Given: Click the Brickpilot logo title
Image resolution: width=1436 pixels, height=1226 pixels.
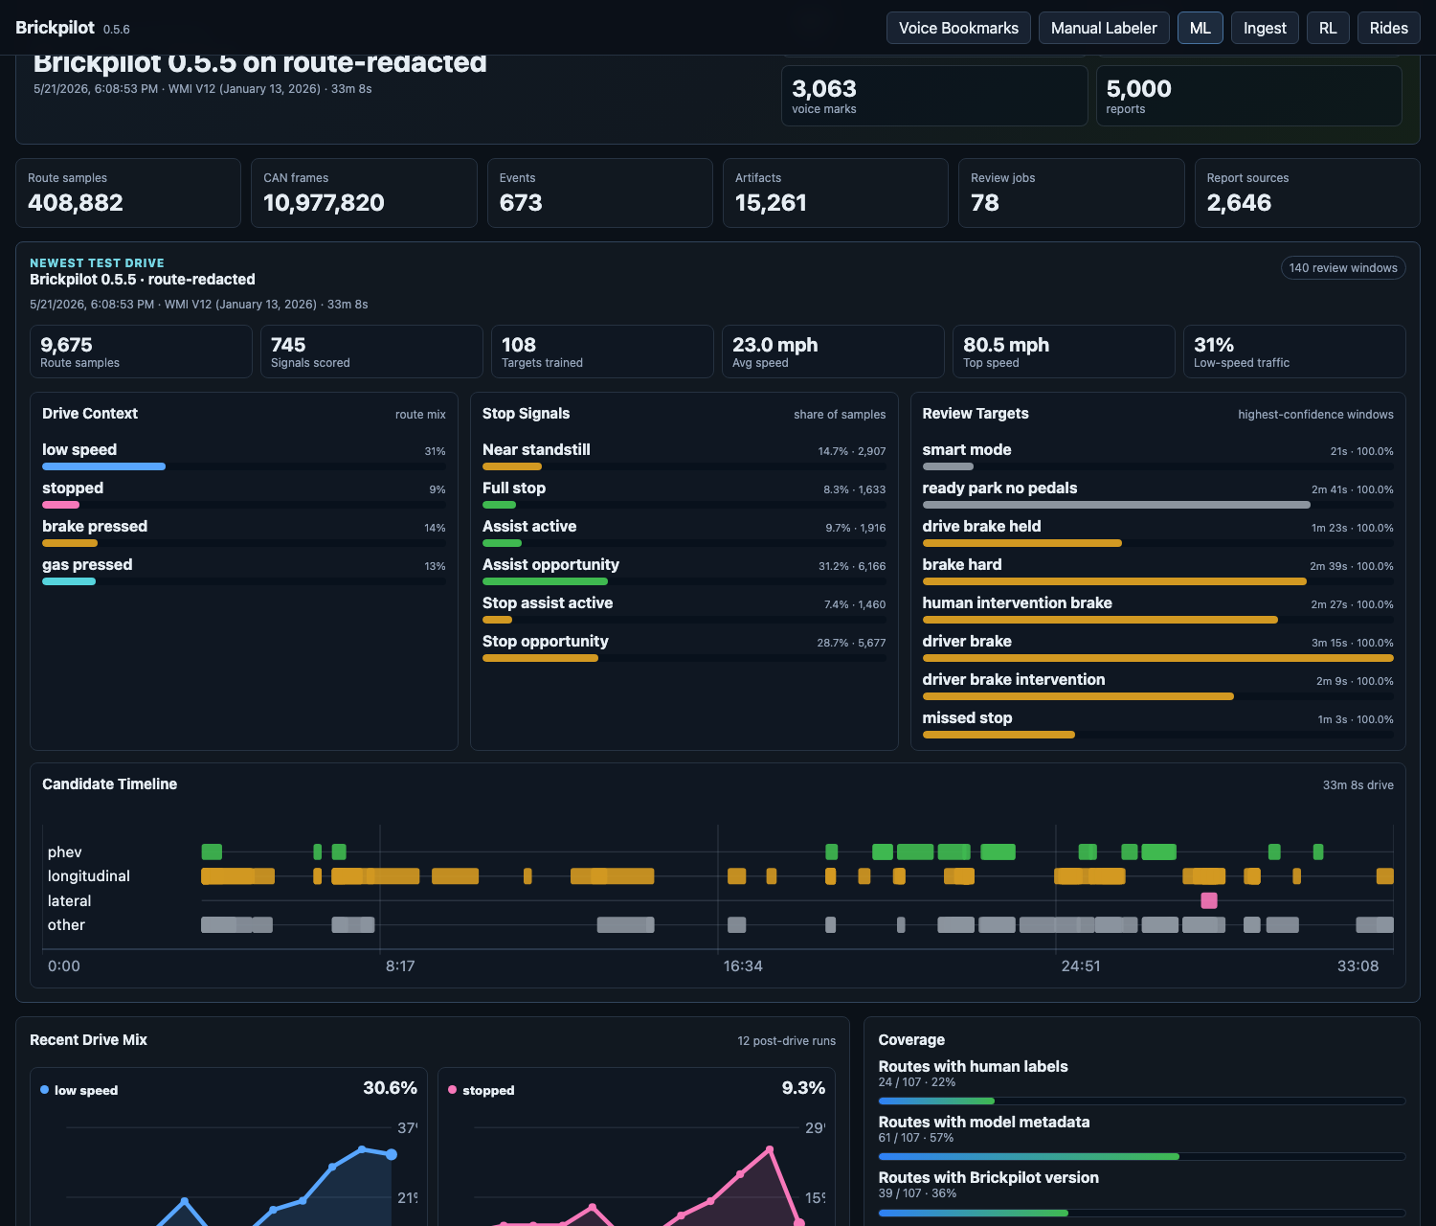Looking at the screenshot, I should click(x=55, y=28).
